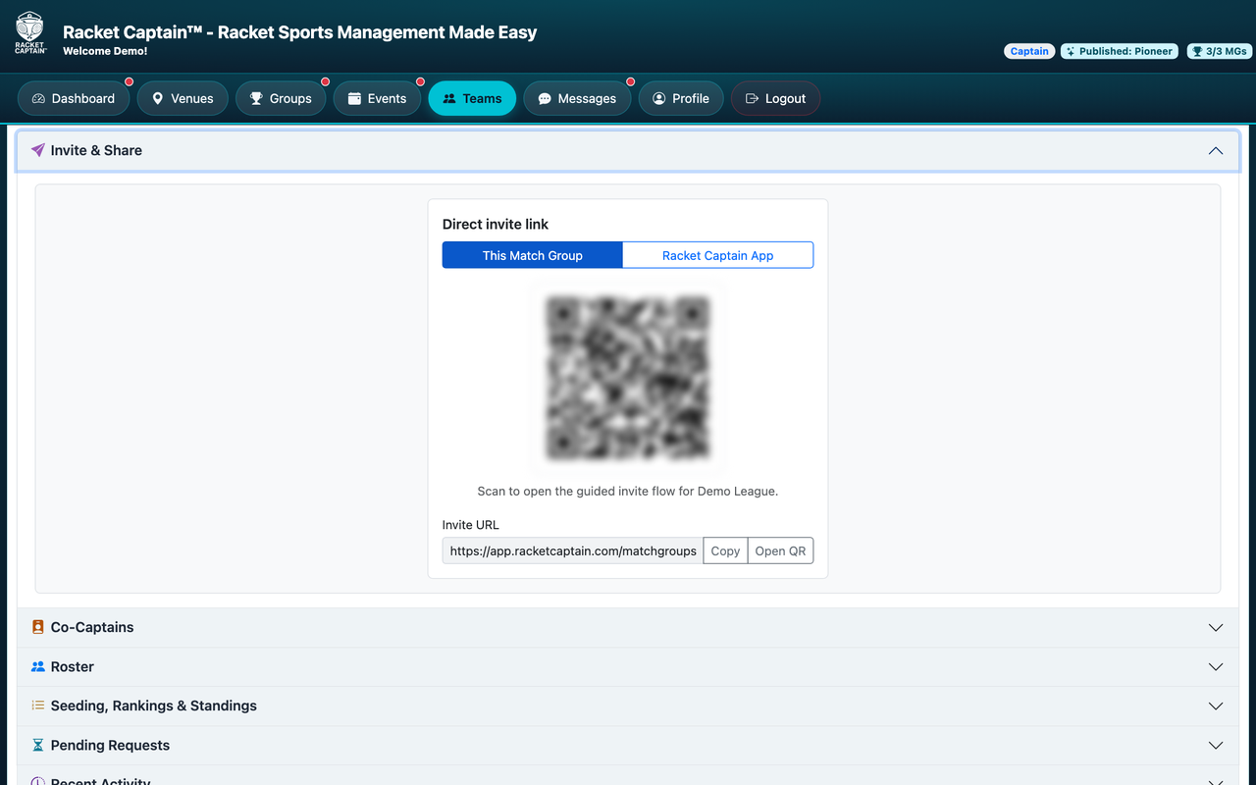Image resolution: width=1256 pixels, height=785 pixels.
Task: Expand the Roster section chevron
Action: pos(1216,666)
